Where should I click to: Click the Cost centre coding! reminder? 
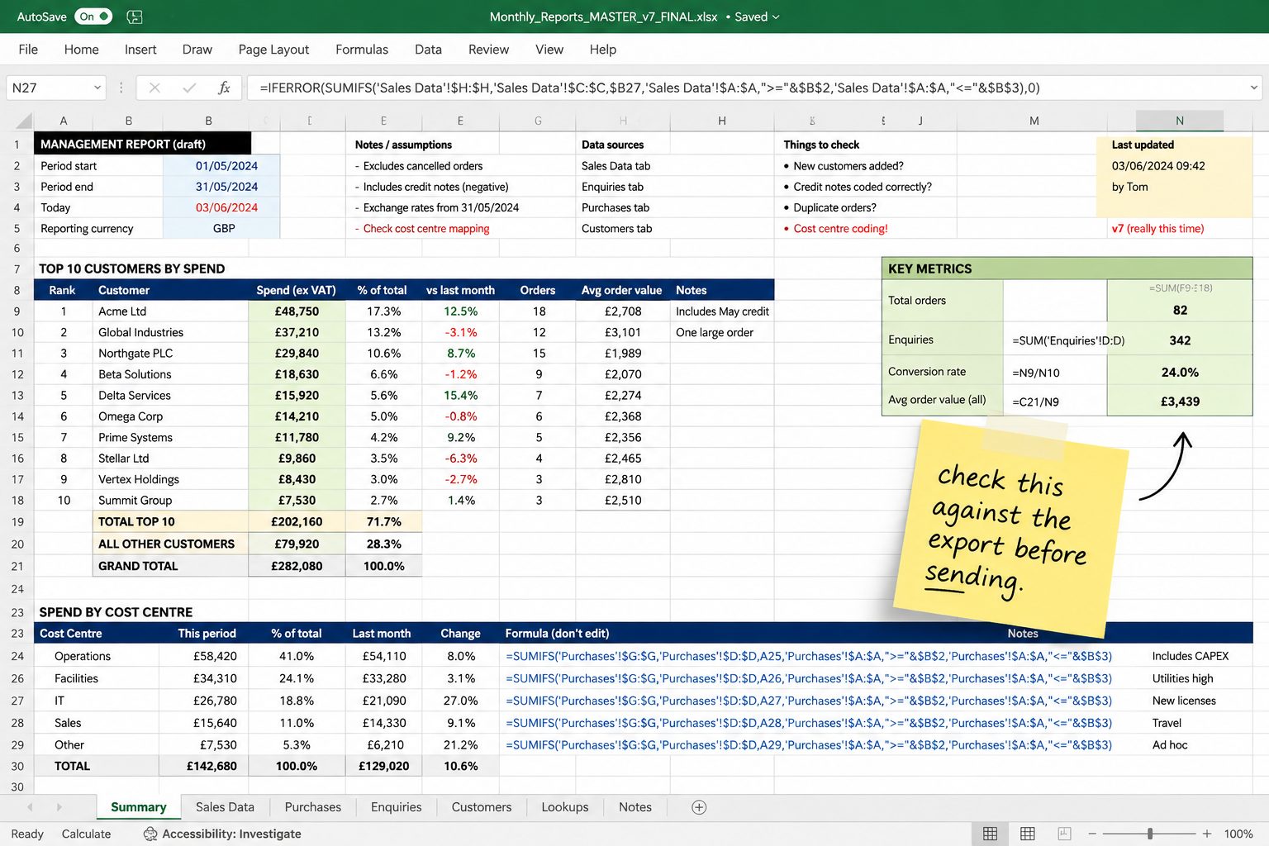(840, 229)
